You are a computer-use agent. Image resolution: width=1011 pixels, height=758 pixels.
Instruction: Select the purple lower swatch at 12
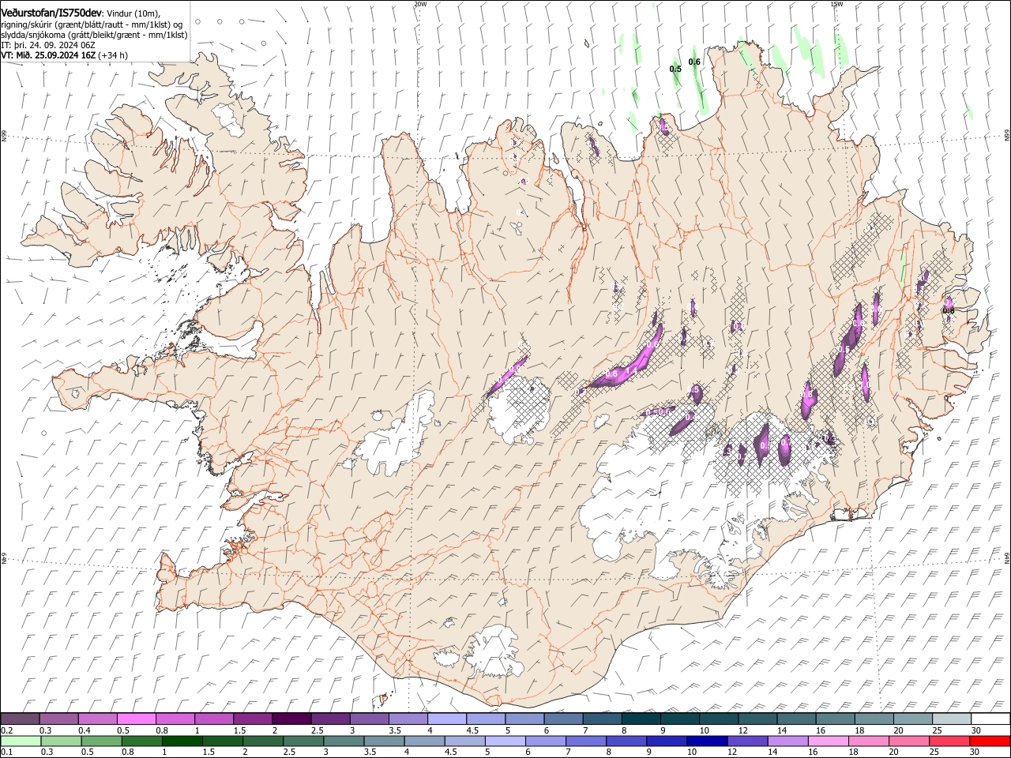tap(746, 741)
